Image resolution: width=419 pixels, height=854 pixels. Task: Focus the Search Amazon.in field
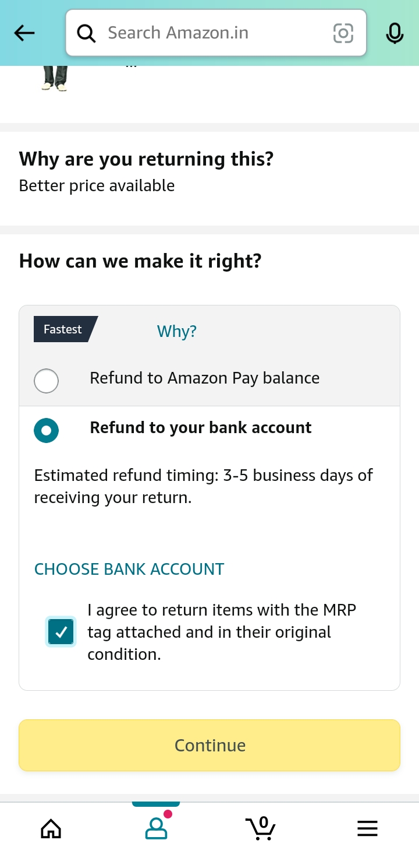(215, 33)
